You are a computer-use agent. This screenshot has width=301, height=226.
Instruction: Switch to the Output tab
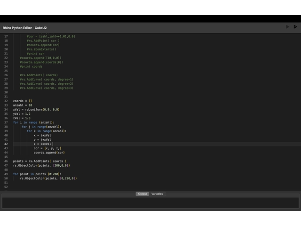[142, 194]
